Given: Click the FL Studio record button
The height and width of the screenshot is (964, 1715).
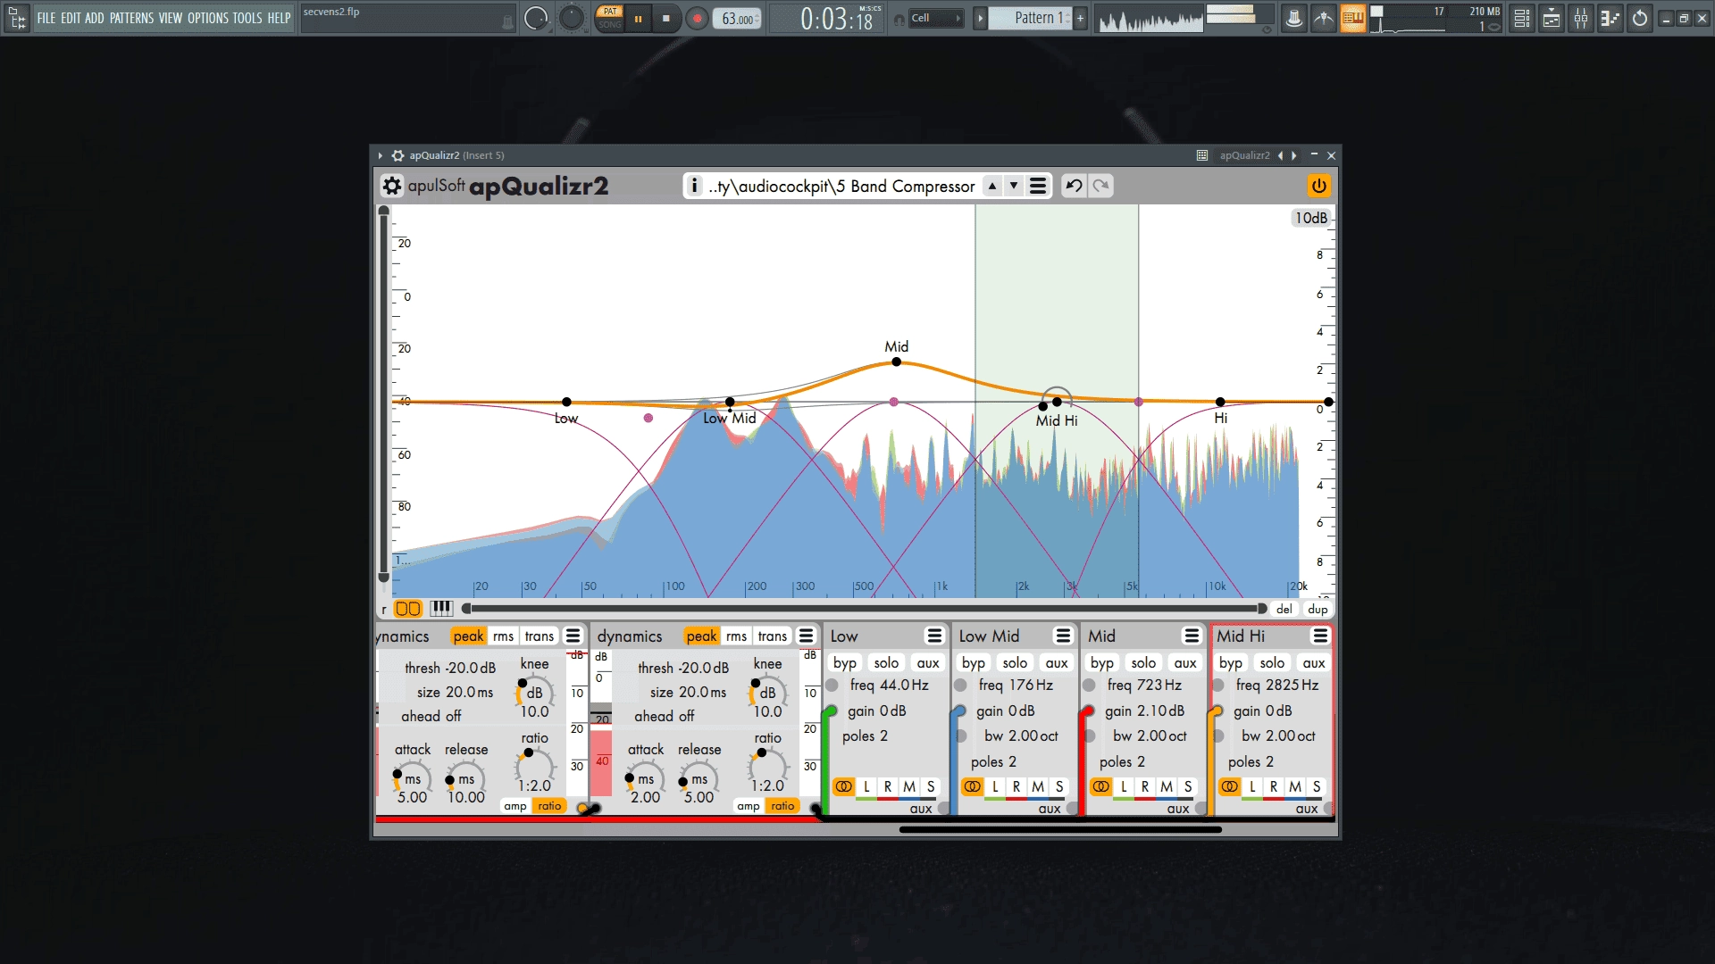Looking at the screenshot, I should click(697, 18).
